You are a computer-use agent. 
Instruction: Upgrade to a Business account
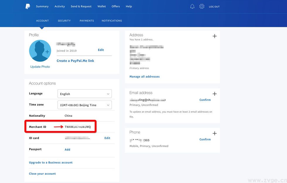(x=50, y=162)
